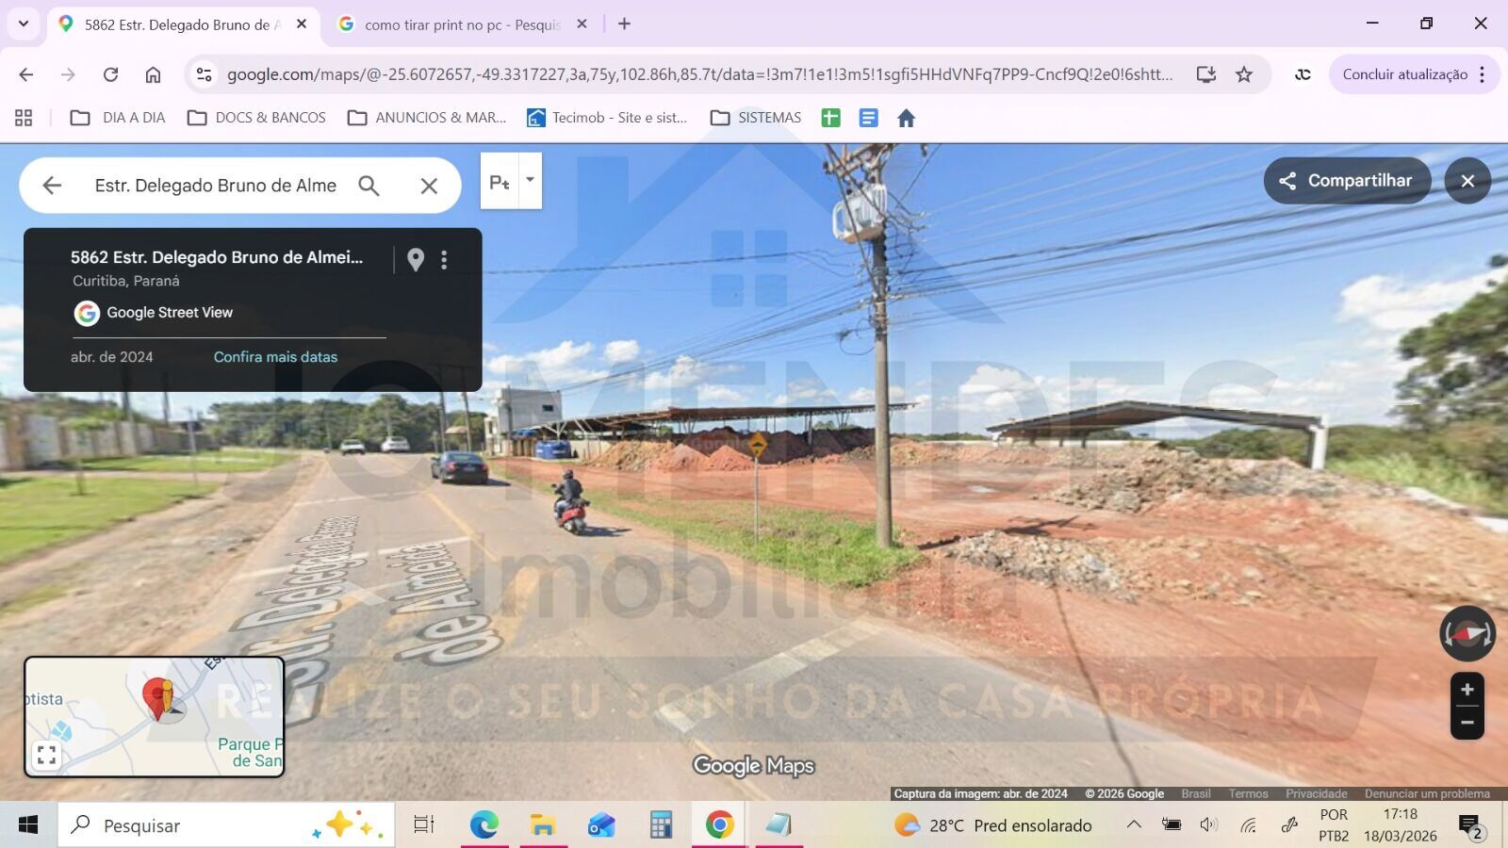Close Street View with the X button

(1467, 181)
